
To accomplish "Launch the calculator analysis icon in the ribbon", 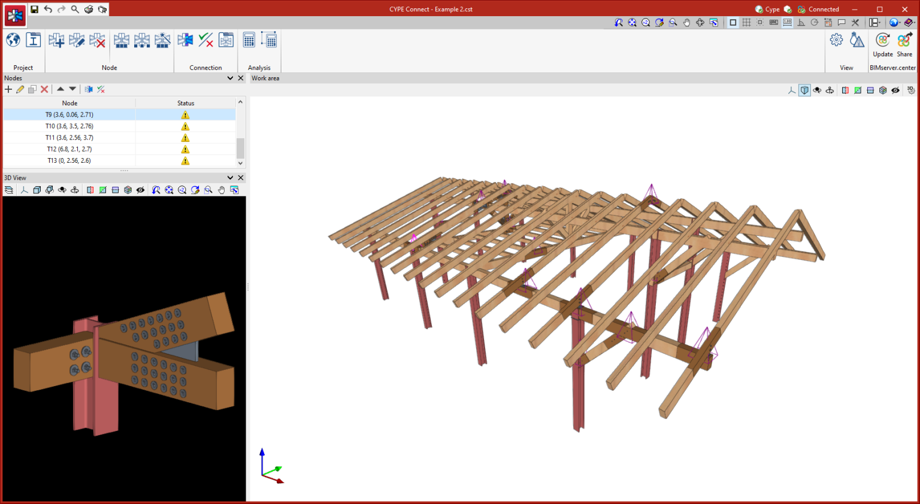I will (x=249, y=40).
